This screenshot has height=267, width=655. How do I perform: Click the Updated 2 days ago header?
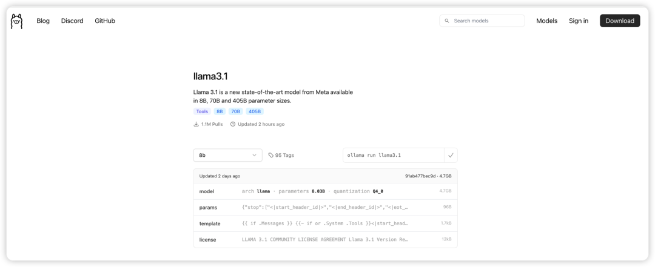click(x=220, y=176)
